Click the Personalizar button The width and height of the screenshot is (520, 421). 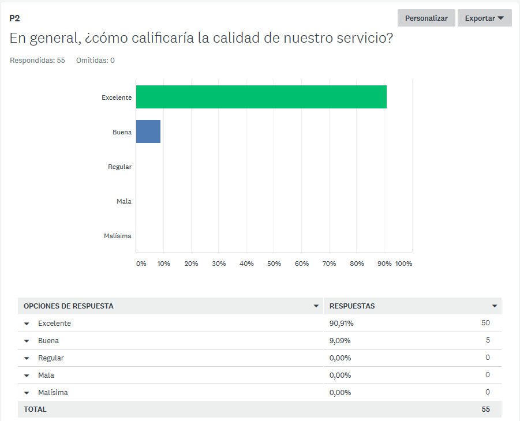pyautogui.click(x=426, y=18)
